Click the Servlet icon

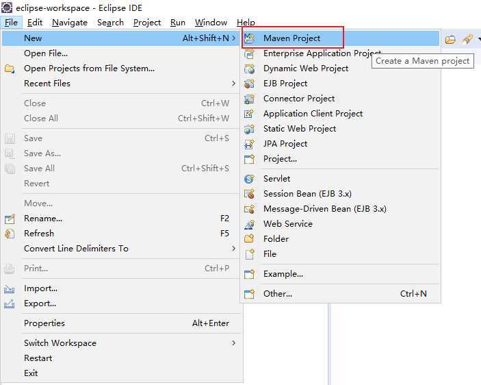point(250,179)
